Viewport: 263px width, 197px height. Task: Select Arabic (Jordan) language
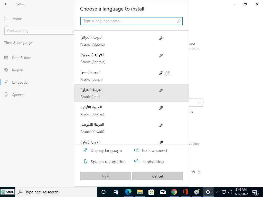[131, 111]
